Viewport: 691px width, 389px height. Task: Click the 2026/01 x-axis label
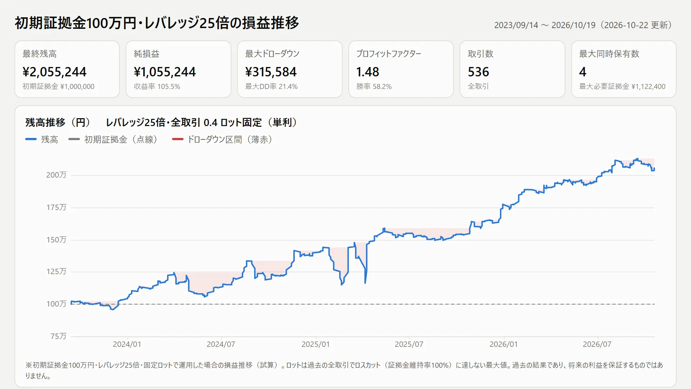[503, 344]
